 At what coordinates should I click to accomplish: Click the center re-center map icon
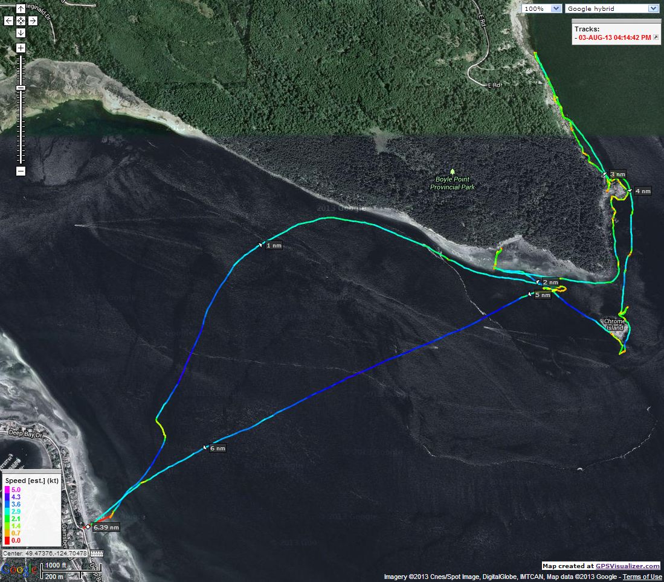pyautogui.click(x=21, y=21)
